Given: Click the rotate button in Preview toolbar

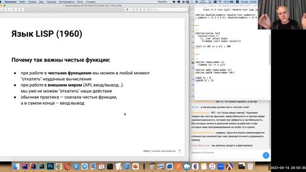Looking at the screenshot, I should pyautogui.click(x=137, y=10).
